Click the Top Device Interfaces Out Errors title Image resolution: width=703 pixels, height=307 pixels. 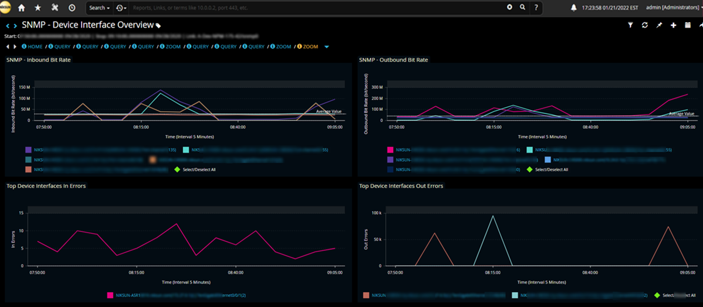coord(401,186)
